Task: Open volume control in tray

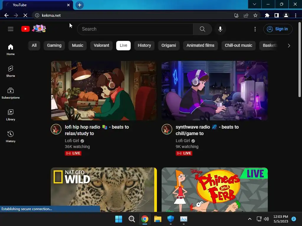Action: pos(266,219)
